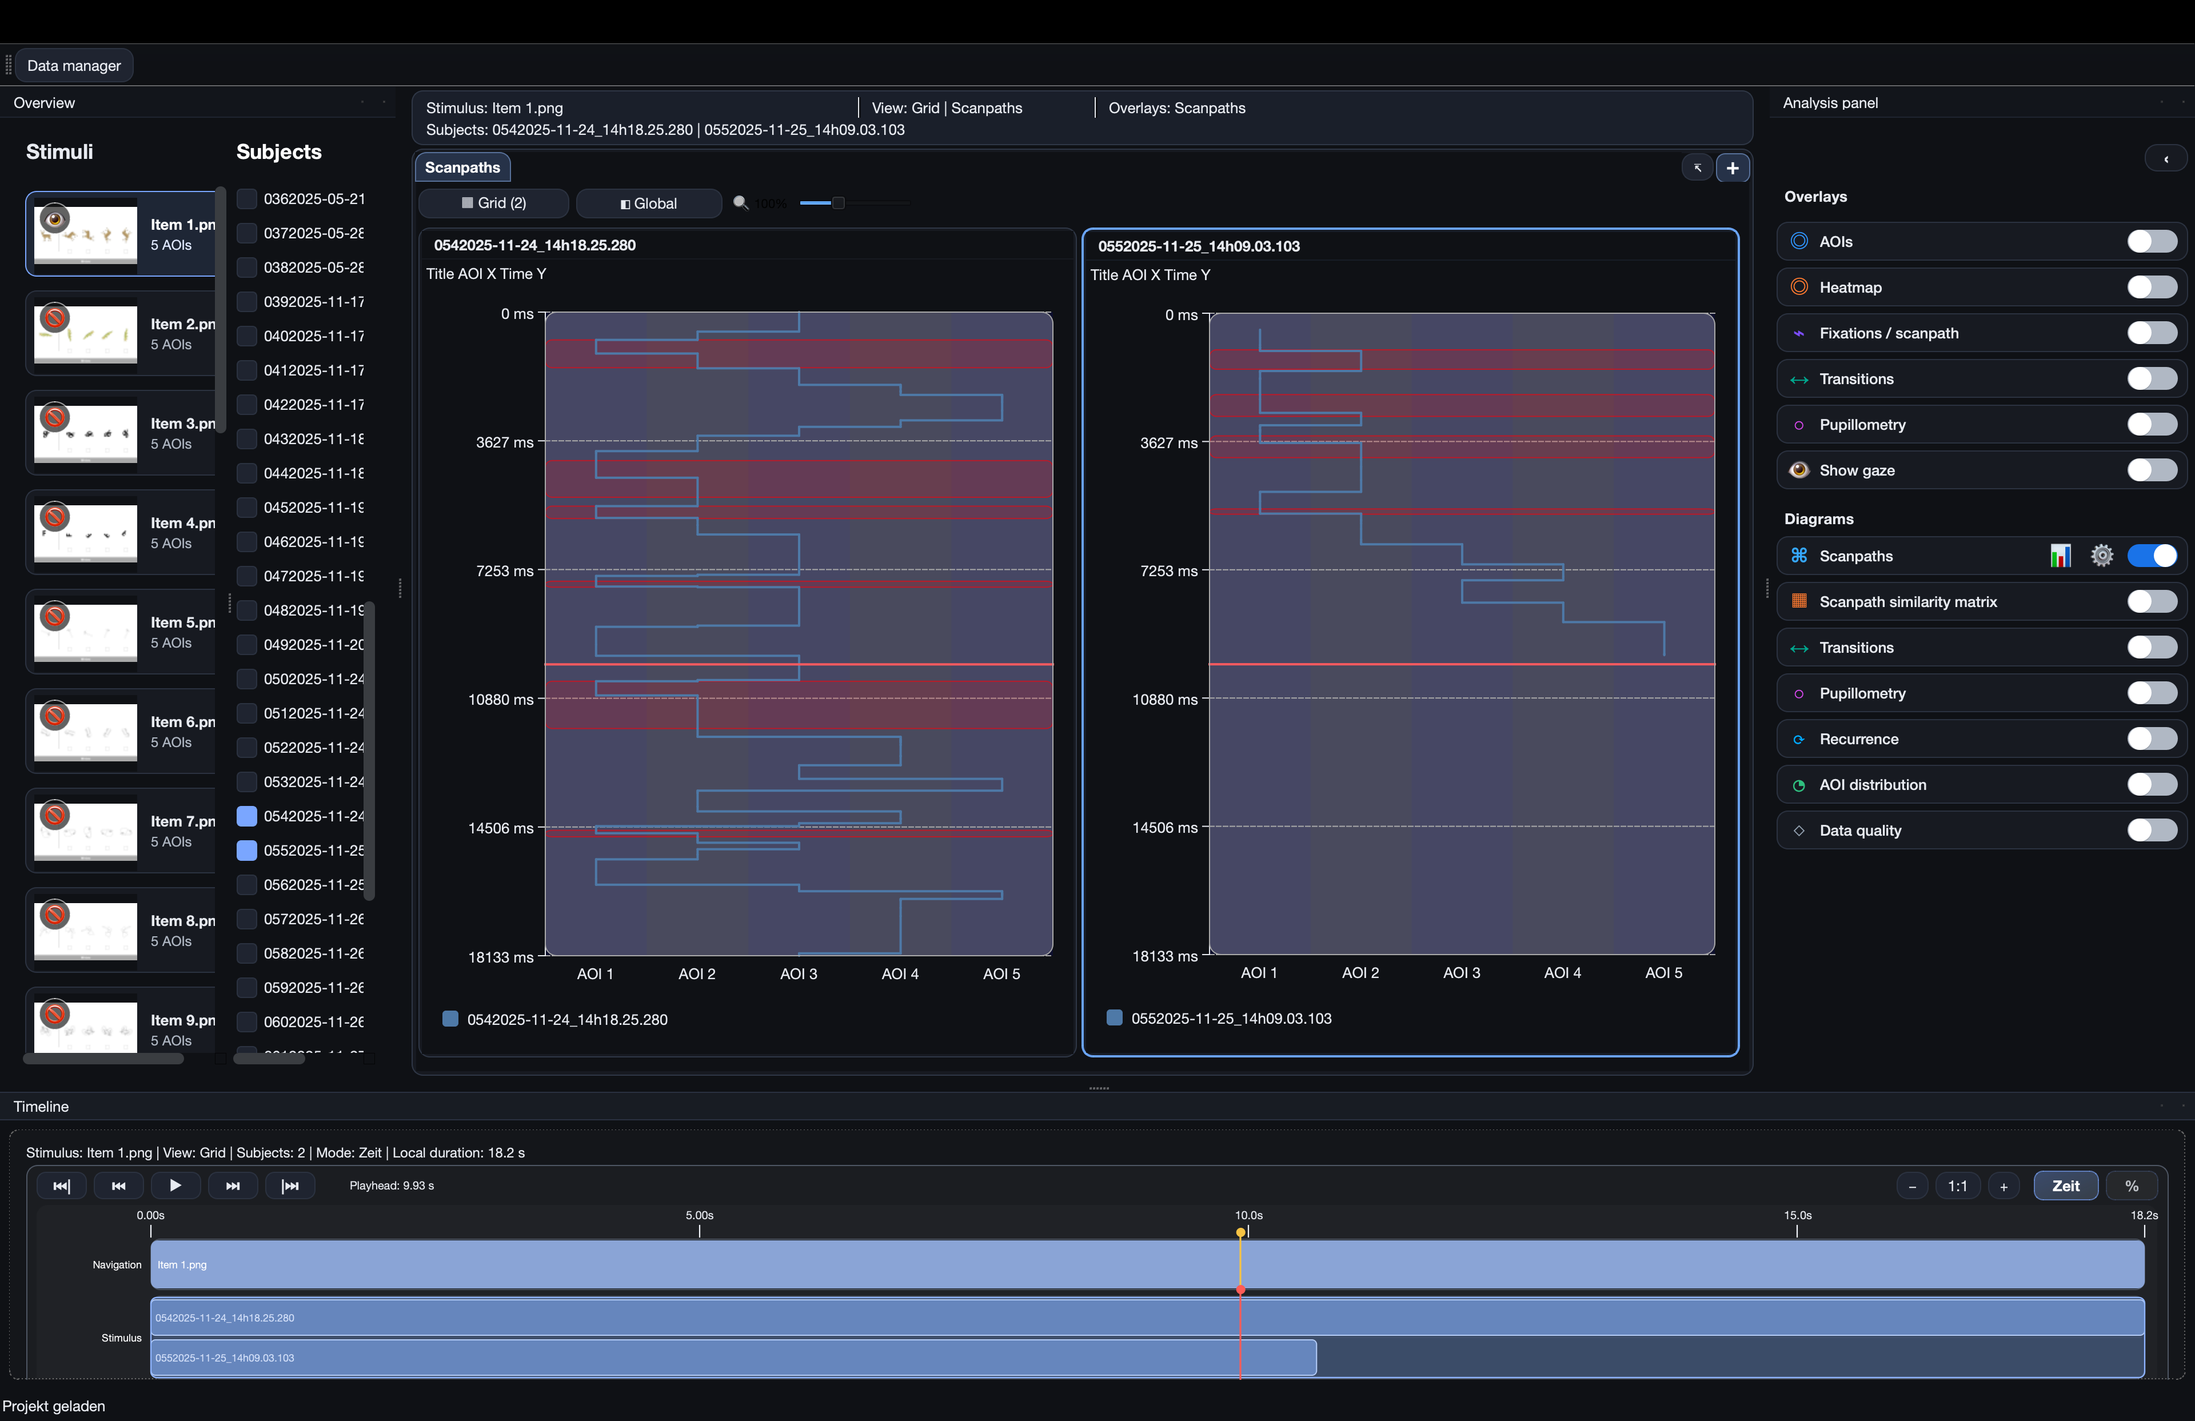2195x1421 pixels.
Task: Reset timeline zoom to 1:1
Action: (1957, 1187)
